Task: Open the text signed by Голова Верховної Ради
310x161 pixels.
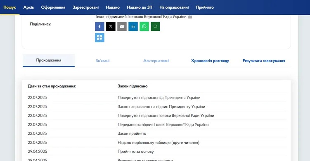Action: pyautogui.click(x=141, y=17)
